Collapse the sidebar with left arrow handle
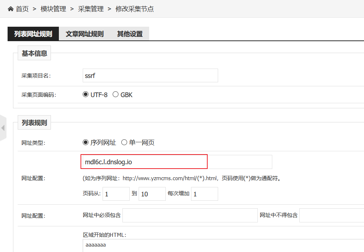 click(x=3, y=127)
